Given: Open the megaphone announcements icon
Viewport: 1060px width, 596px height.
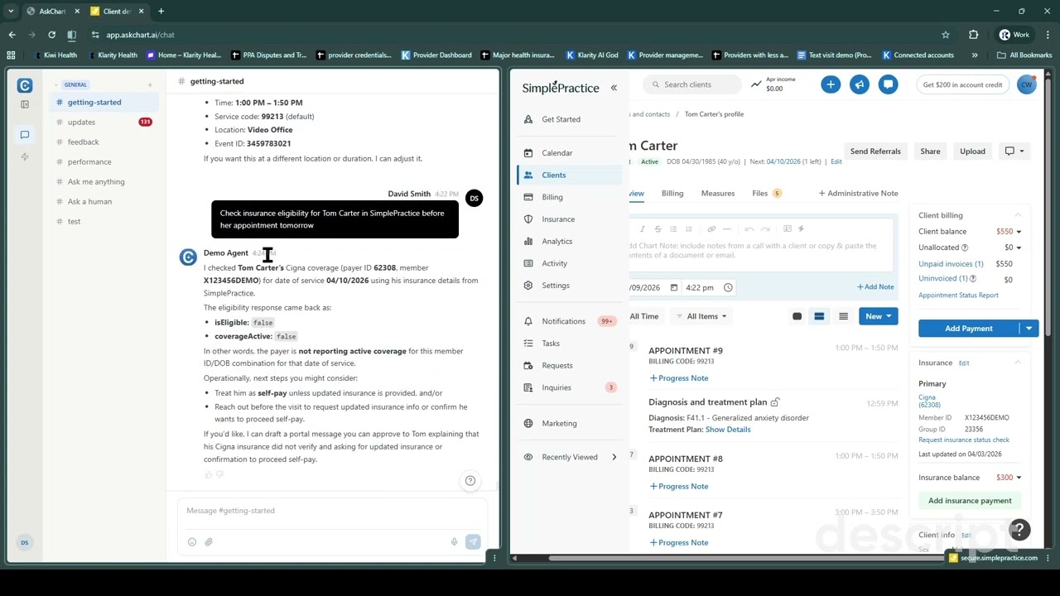Looking at the screenshot, I should (860, 84).
